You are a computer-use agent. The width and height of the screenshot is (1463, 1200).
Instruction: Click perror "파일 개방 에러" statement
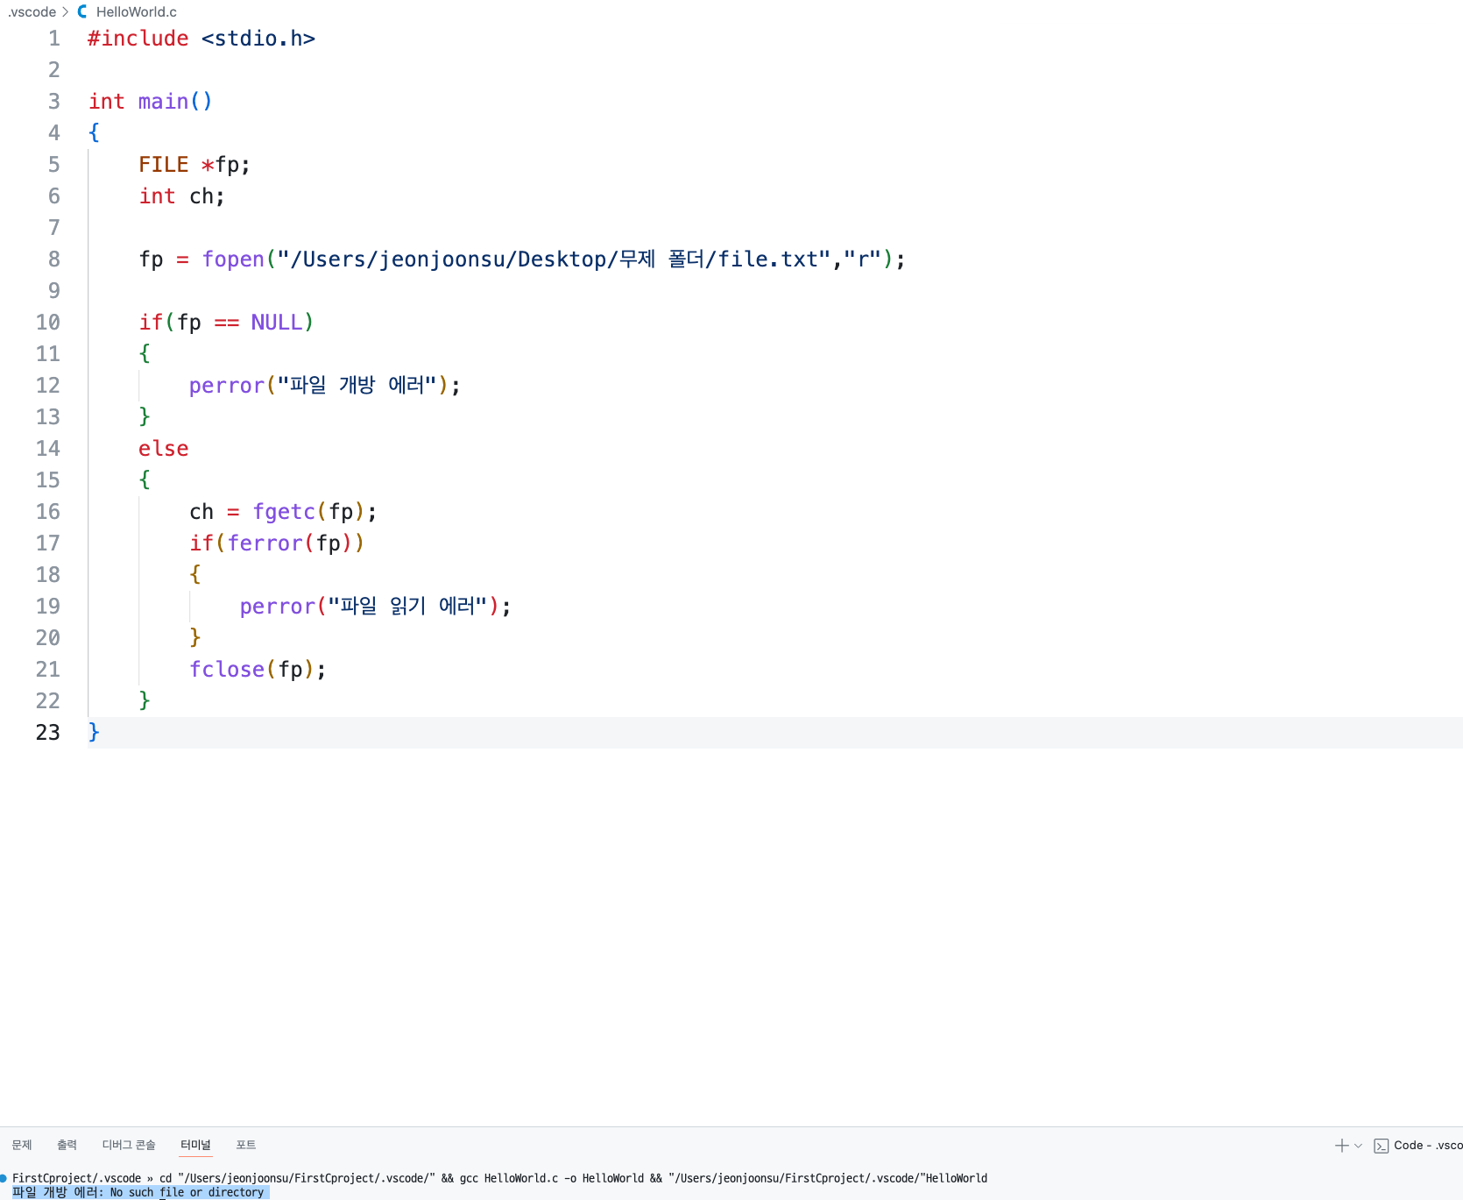(x=325, y=386)
